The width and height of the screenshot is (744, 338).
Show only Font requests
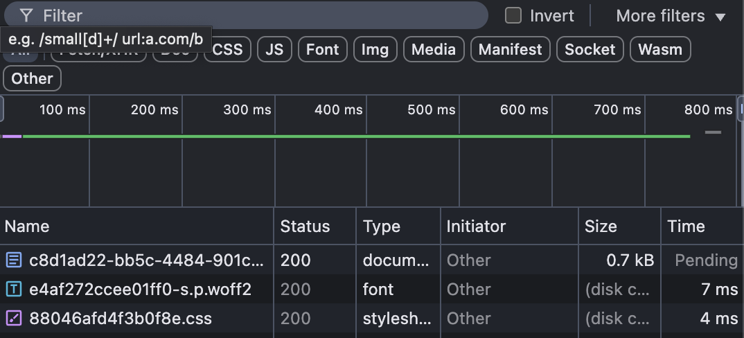322,49
